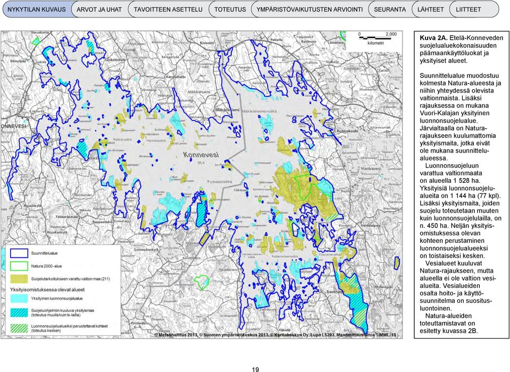The image size is (510, 372).
Task: Click the Hankavesi label on the map
Action: coord(371,168)
